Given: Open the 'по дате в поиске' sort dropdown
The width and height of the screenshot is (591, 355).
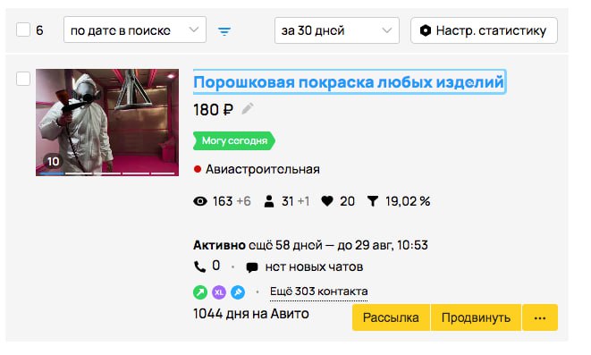Looking at the screenshot, I should point(135,30).
